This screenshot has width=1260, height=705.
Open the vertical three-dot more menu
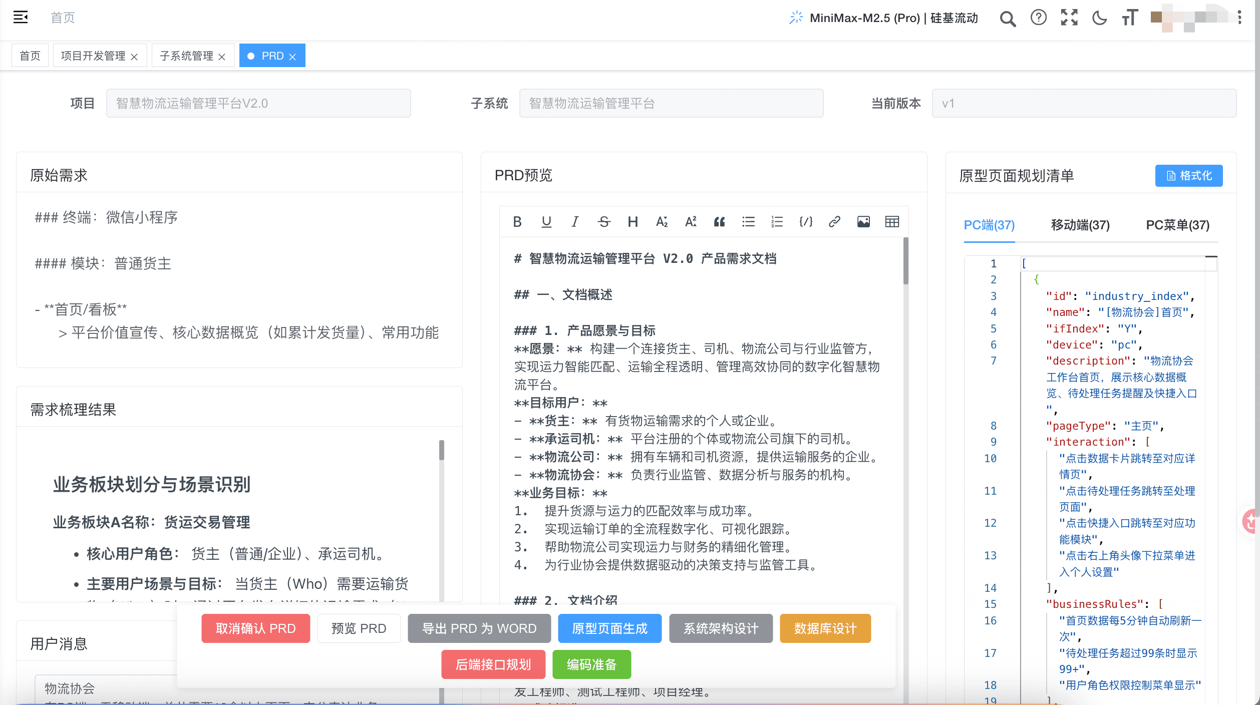tap(1240, 18)
